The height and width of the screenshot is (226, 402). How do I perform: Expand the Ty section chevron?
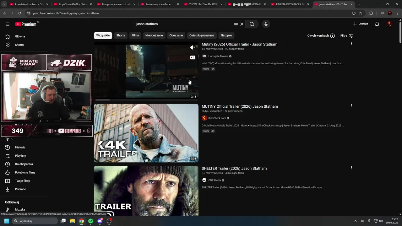(x=12, y=139)
